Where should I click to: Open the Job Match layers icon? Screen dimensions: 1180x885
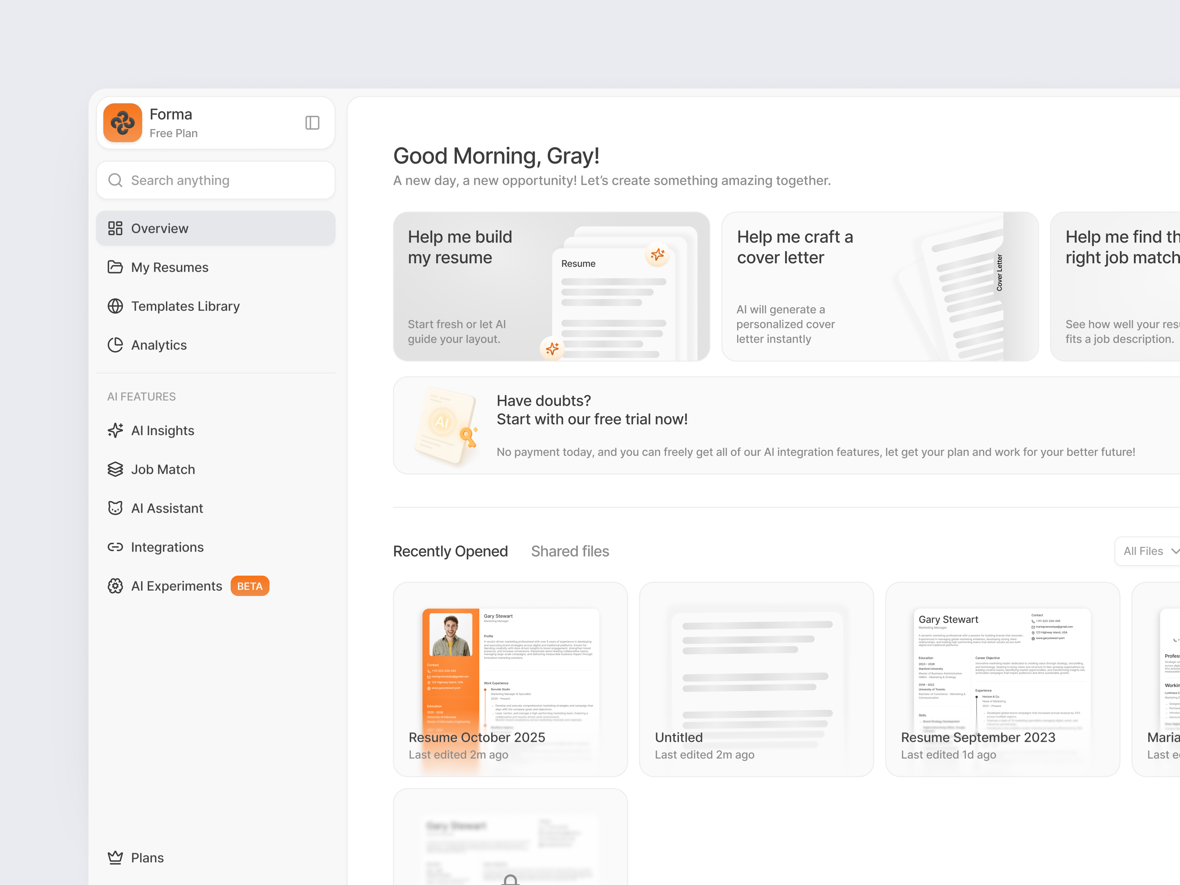[x=115, y=469]
